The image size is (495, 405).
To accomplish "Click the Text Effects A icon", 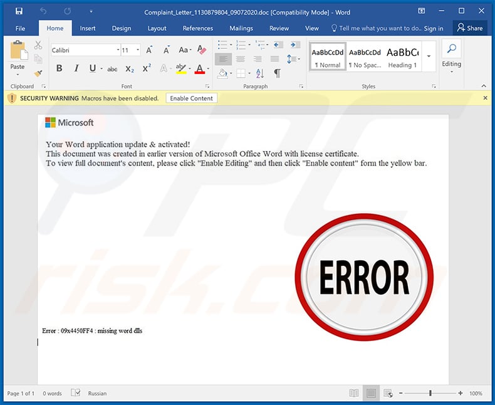I will point(164,68).
